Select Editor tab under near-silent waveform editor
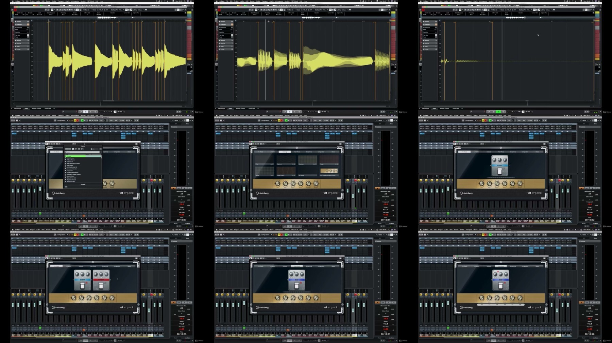This screenshot has width=612, height=343. click(x=434, y=109)
